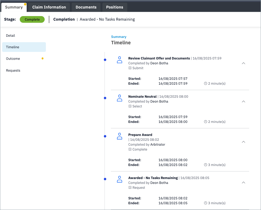Click the Review Claimant Offer and Documents title

[159, 58]
